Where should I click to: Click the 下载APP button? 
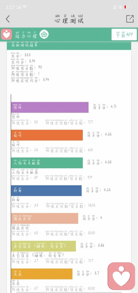(124, 35)
